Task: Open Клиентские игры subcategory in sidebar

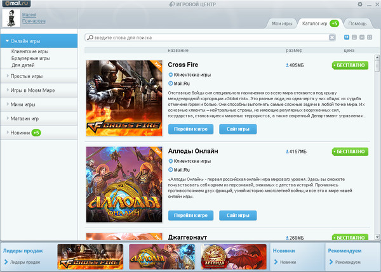Action: click(x=30, y=51)
